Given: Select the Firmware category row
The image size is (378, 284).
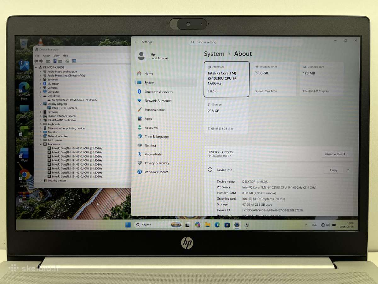Looking at the screenshot, I should (x=51, y=112).
